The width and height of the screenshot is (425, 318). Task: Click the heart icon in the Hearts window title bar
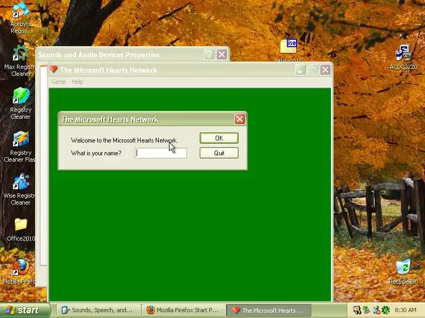54,69
